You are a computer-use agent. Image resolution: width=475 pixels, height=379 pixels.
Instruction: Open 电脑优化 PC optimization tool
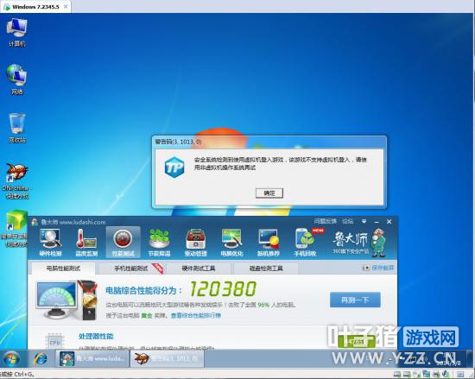coord(231,243)
